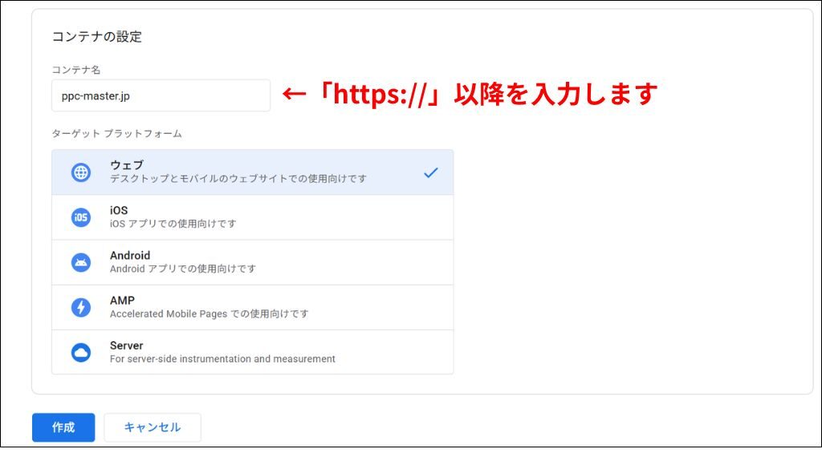This screenshot has height=453, width=822.
Task: Click the Server cloud icon
Action: (81, 353)
